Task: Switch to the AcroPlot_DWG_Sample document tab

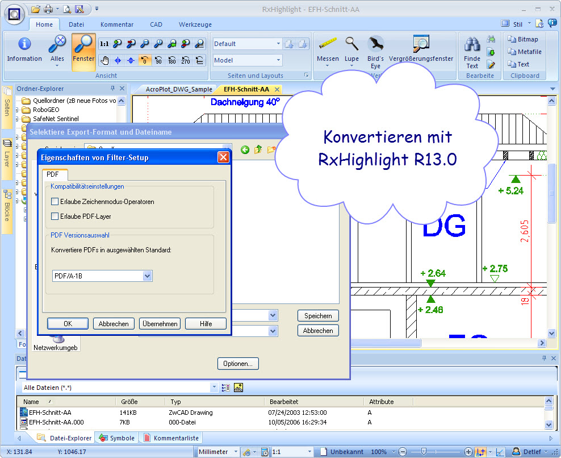Action: [178, 89]
